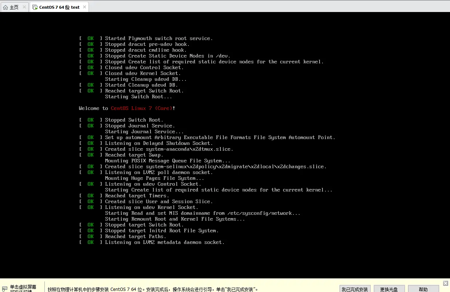
Task: Open 帮助 from the install bar
Action: click(423, 289)
